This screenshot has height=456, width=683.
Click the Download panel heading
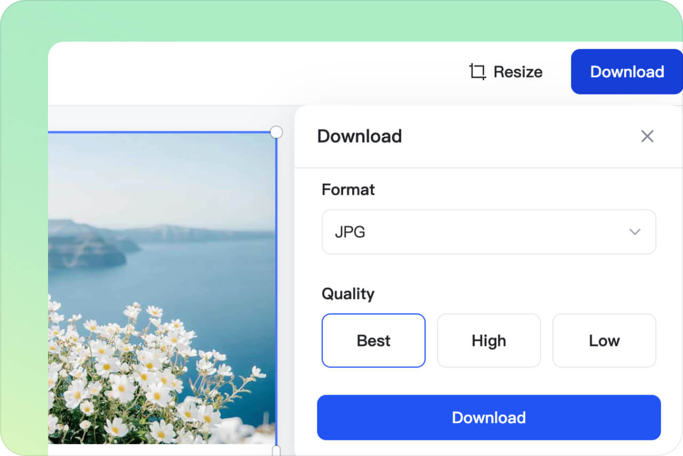(x=360, y=136)
